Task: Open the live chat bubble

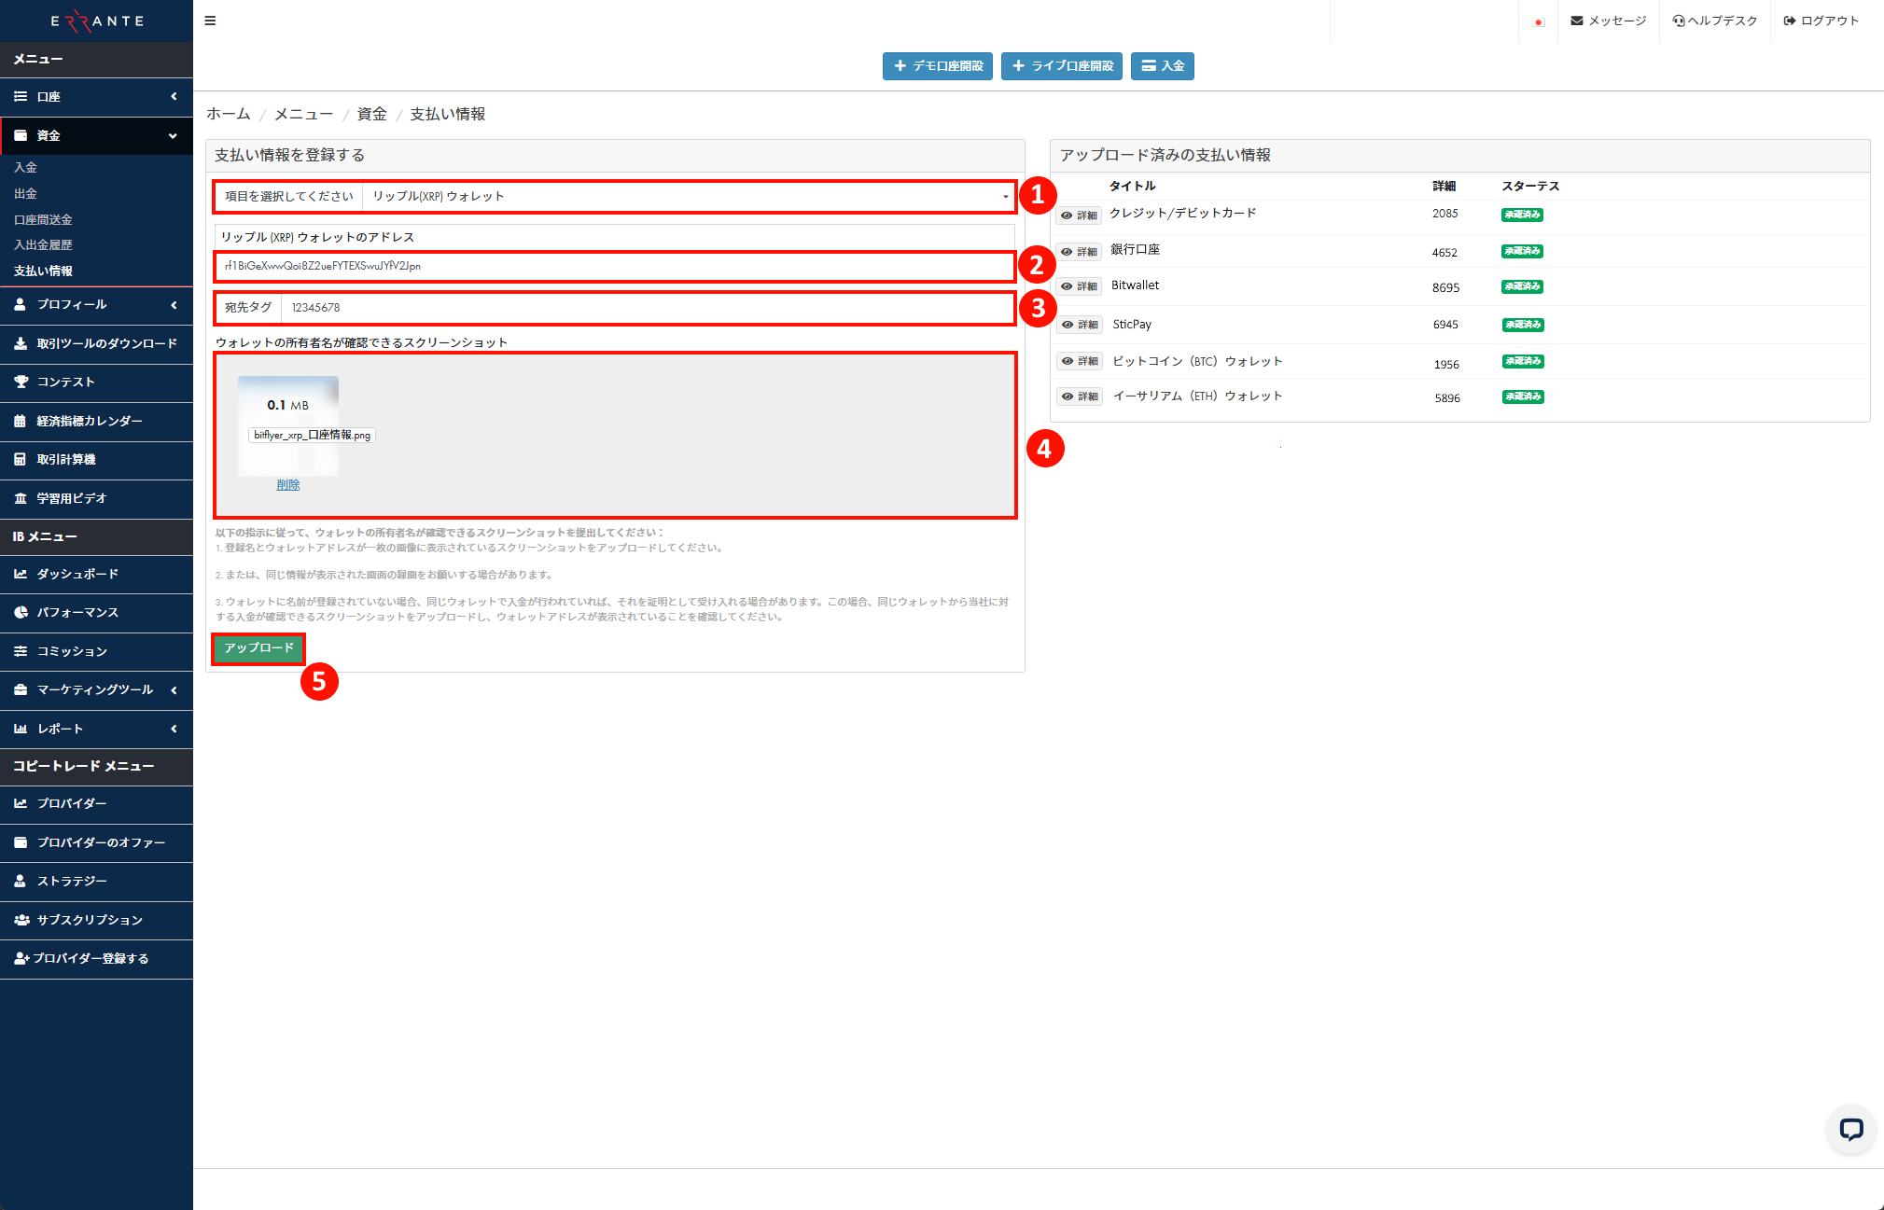Action: (1851, 1130)
